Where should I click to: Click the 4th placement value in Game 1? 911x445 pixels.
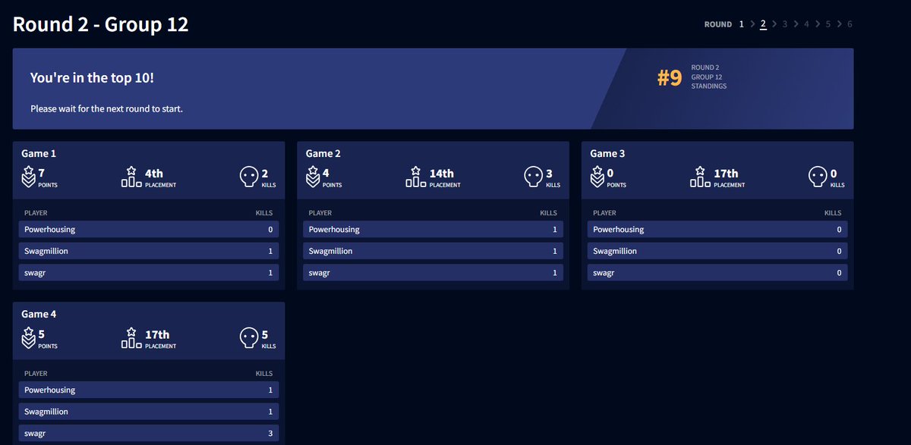154,174
